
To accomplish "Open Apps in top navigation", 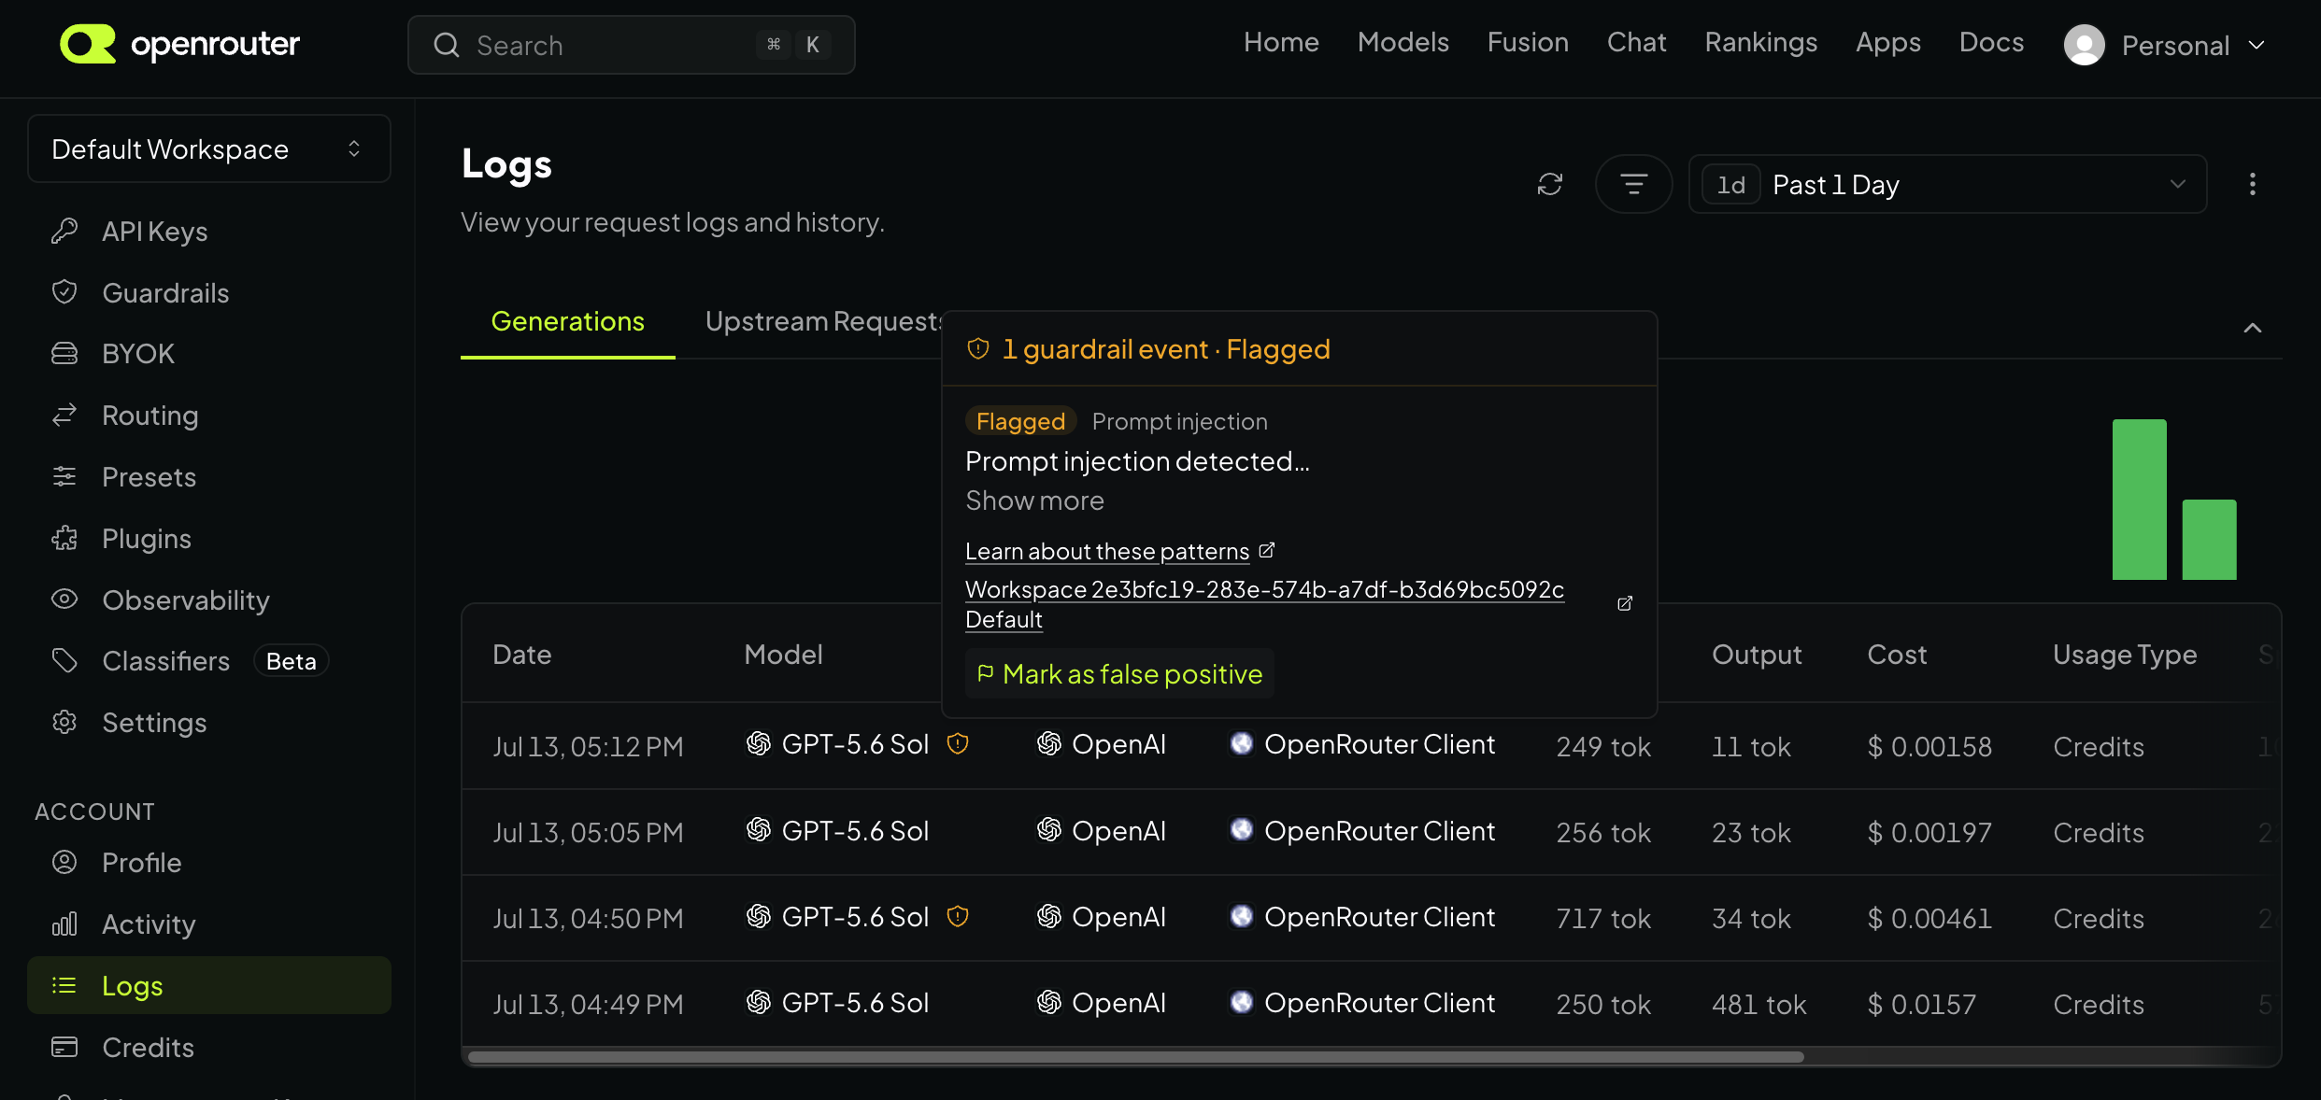I will pos(1888,42).
